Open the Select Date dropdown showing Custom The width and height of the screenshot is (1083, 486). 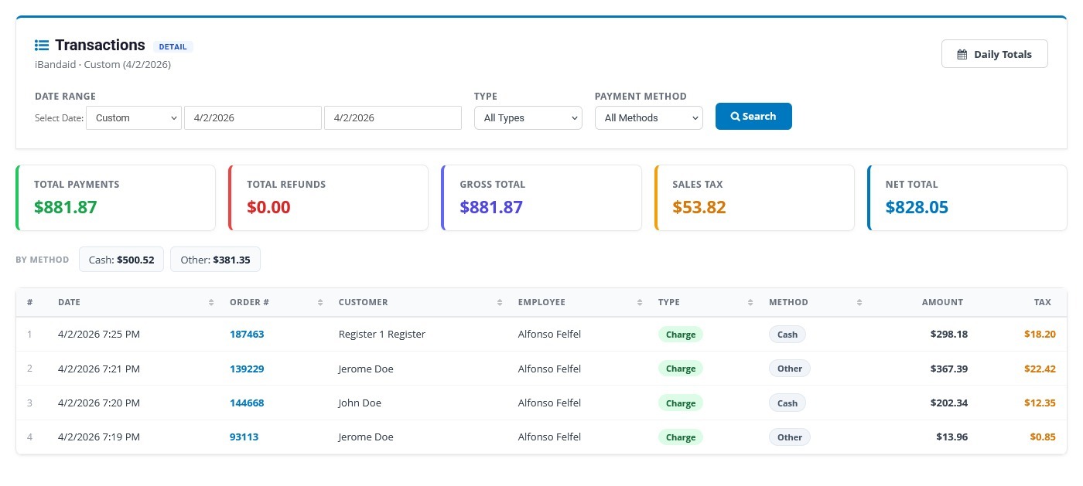click(x=133, y=117)
